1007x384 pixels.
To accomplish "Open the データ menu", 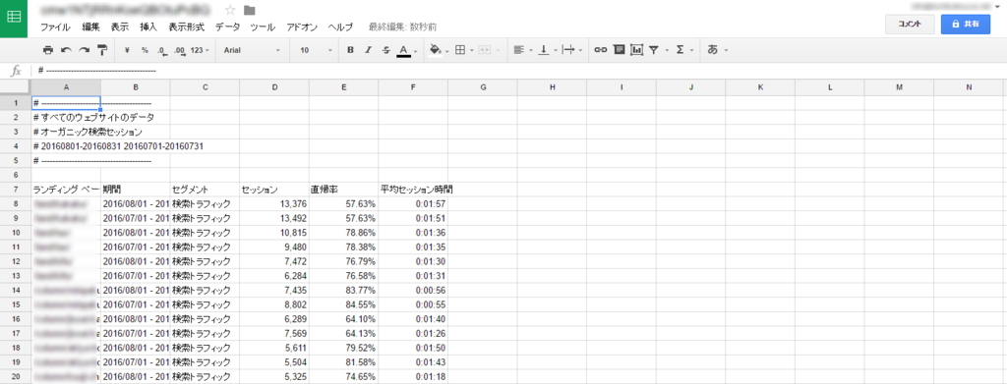I will coord(227,27).
